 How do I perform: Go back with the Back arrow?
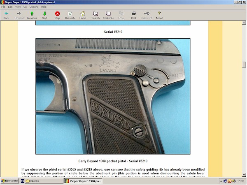point(6,15)
